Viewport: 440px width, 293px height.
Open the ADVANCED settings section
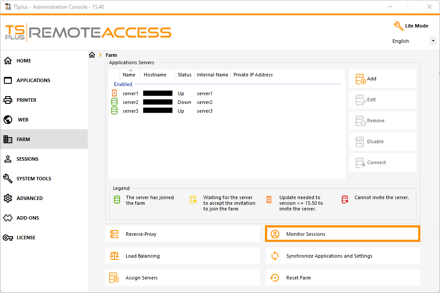pyautogui.click(x=44, y=198)
